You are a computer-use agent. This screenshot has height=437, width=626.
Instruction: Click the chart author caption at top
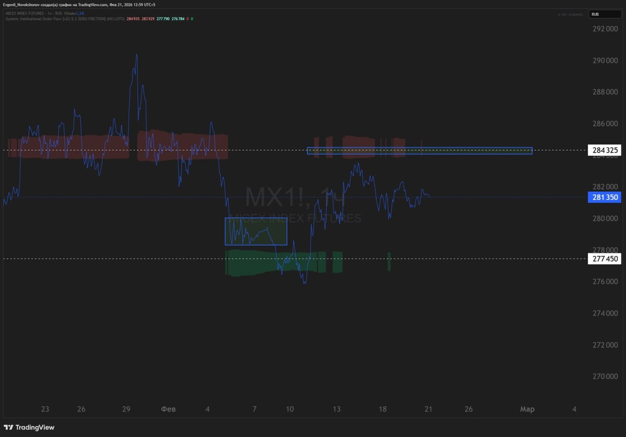pos(79,5)
